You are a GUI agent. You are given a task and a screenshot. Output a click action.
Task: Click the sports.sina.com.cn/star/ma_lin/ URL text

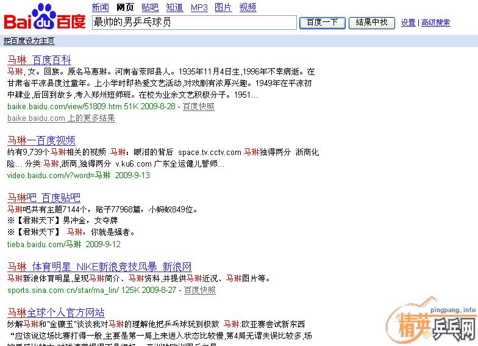pos(63,290)
